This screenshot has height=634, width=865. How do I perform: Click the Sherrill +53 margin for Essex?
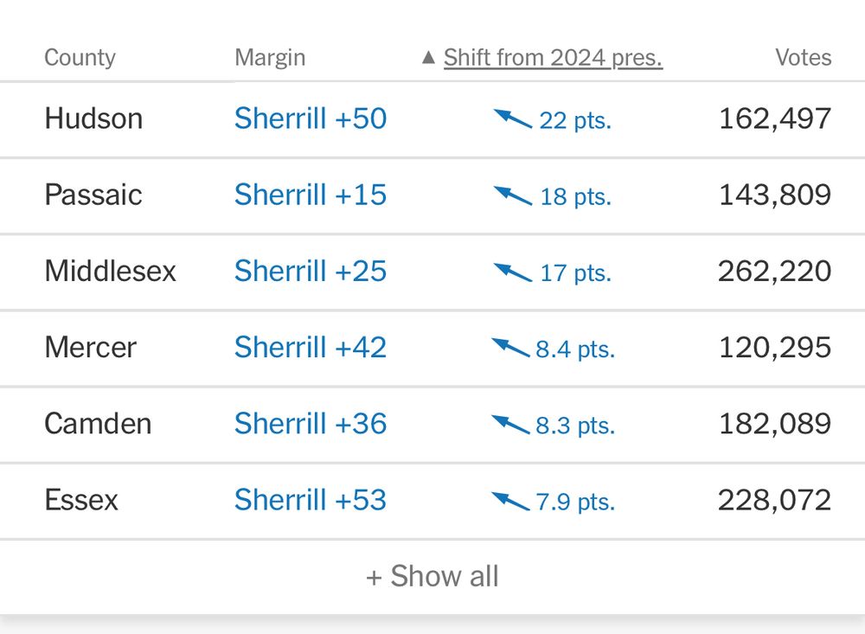311,500
